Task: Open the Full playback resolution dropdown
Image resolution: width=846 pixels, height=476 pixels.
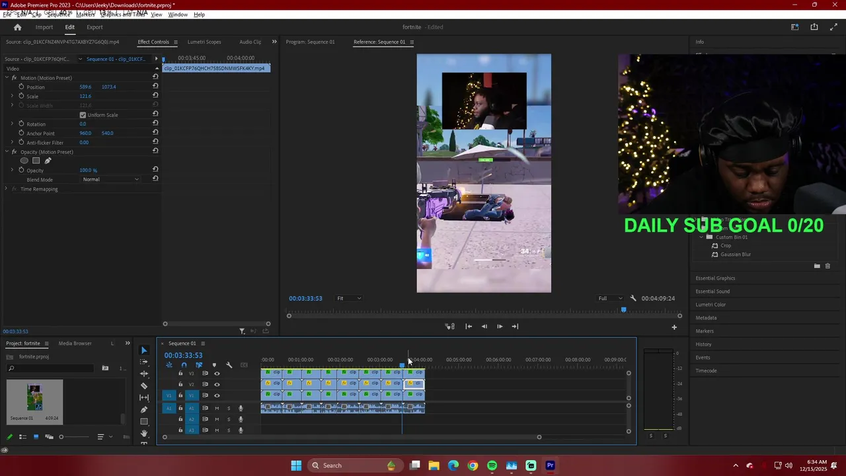Action: click(610, 298)
